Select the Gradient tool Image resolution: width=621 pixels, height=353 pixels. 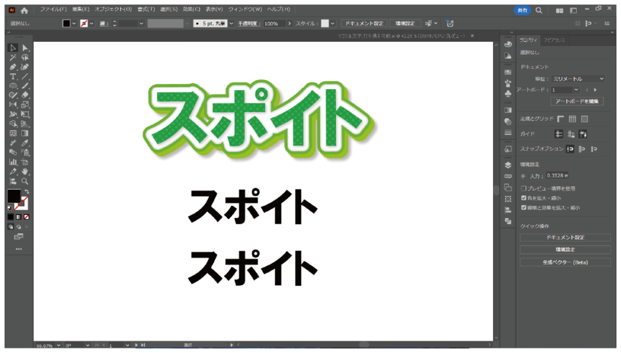click(x=25, y=134)
